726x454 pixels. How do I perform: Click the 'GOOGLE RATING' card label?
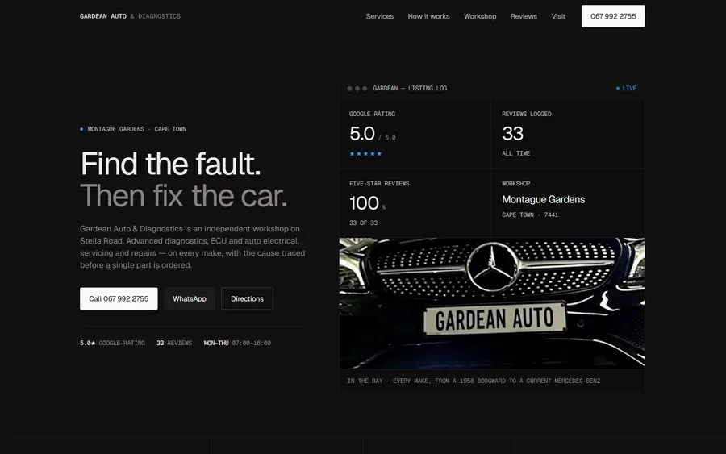[372, 114]
